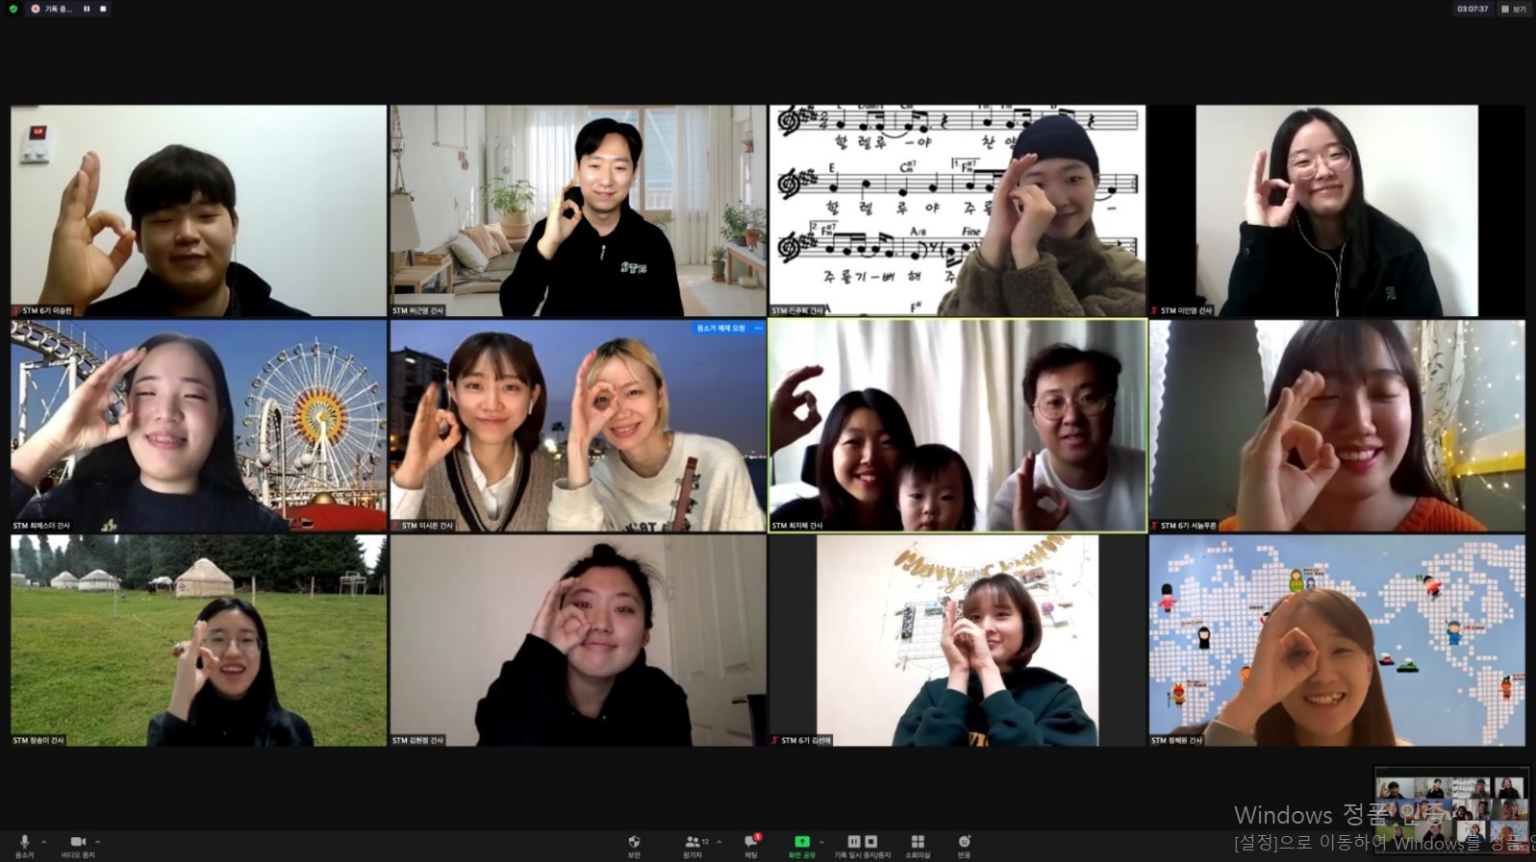The height and width of the screenshot is (862, 1536).
Task: Start screen sharing with green 화면 공유 button
Action: click(801, 846)
